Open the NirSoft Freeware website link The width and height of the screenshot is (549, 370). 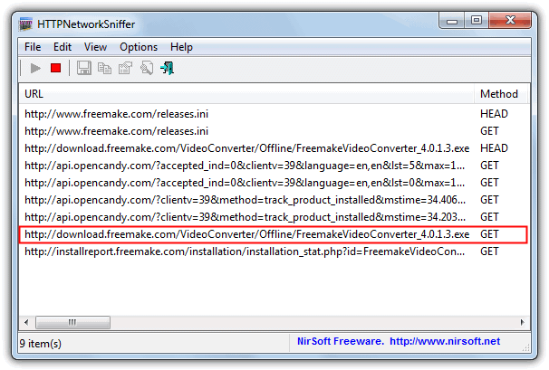[399, 341]
